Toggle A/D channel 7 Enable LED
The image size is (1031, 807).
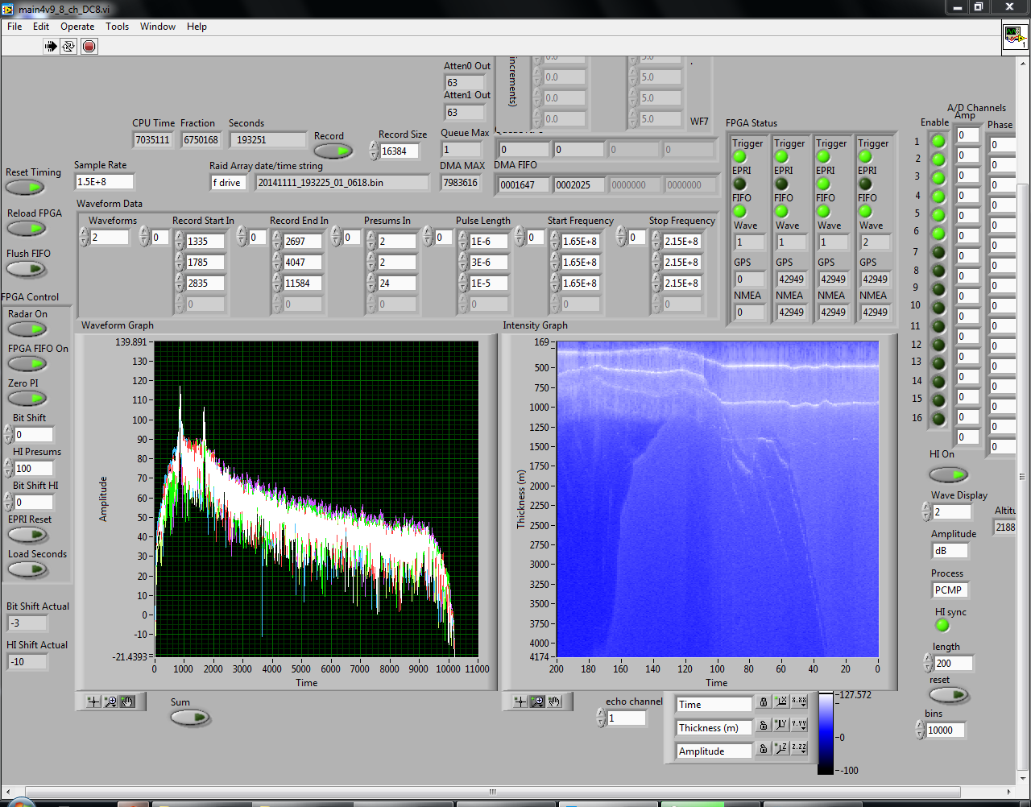tap(938, 252)
